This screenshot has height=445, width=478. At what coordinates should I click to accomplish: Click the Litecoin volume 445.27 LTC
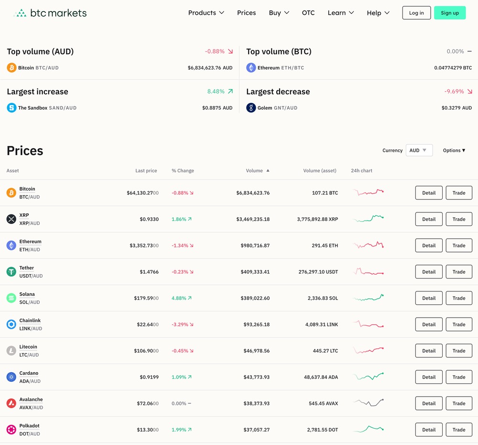point(325,351)
